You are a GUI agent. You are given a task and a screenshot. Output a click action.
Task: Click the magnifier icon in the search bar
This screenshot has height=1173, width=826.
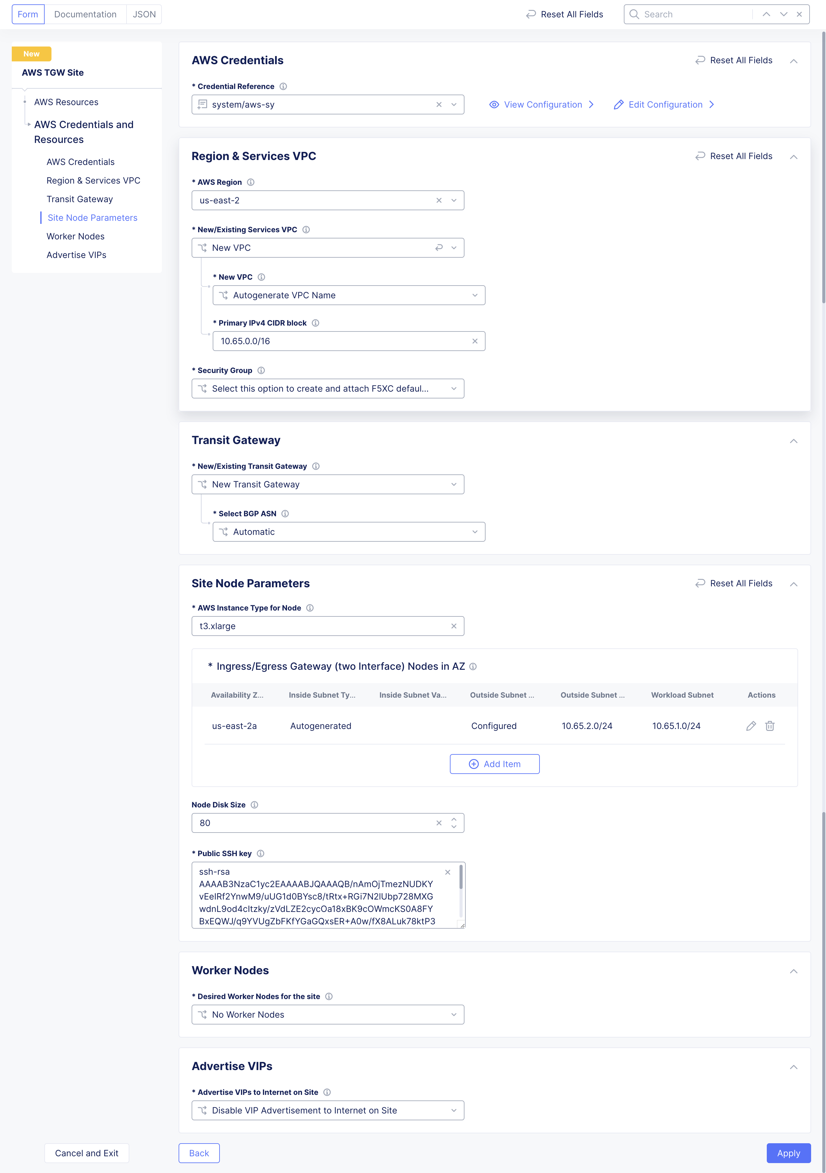[634, 14]
